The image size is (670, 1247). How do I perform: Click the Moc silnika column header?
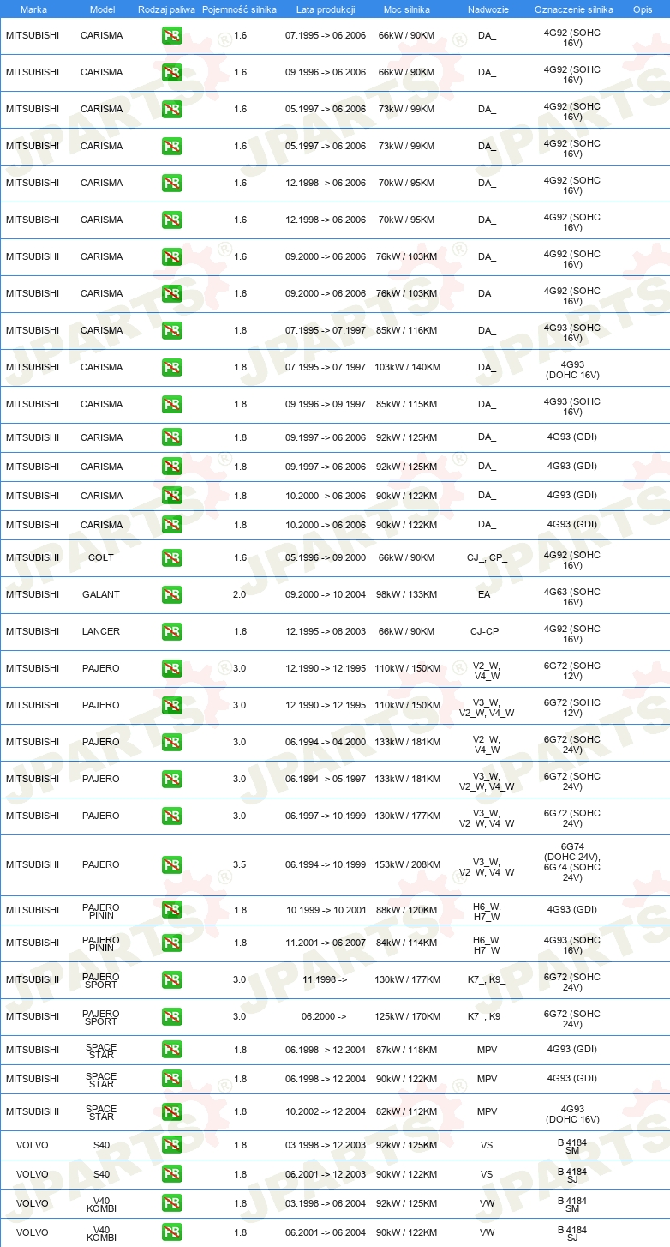406,9
